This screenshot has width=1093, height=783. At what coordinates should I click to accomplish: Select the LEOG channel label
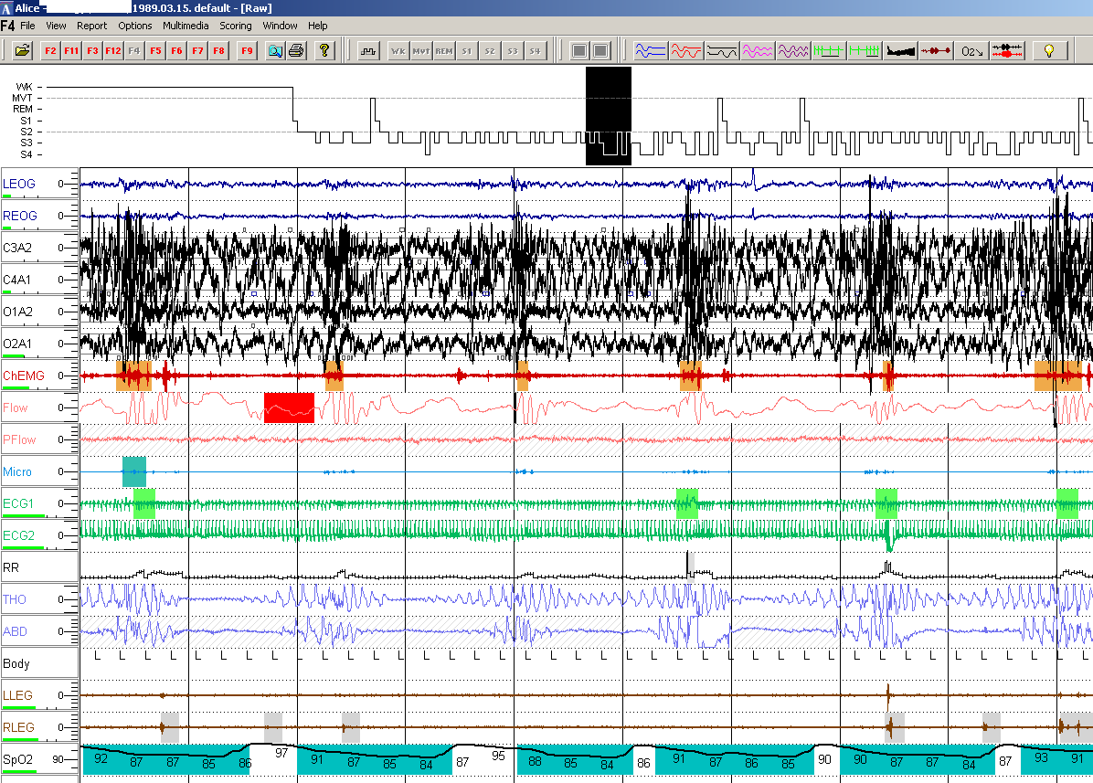[x=19, y=184]
